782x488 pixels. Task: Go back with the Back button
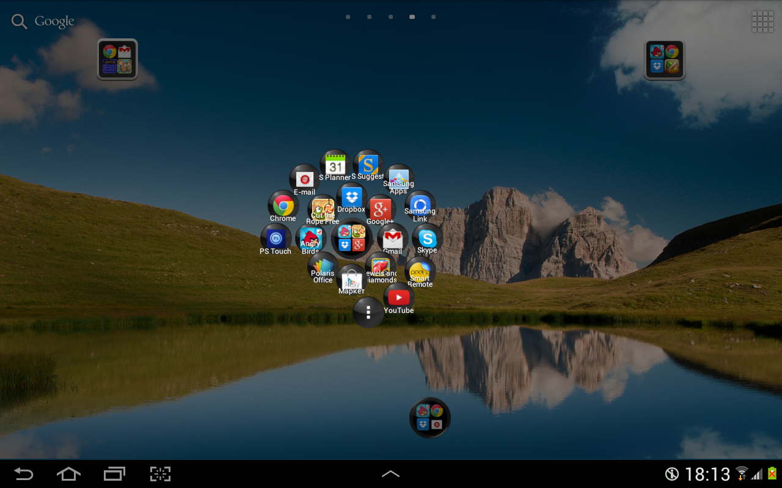tap(24, 473)
